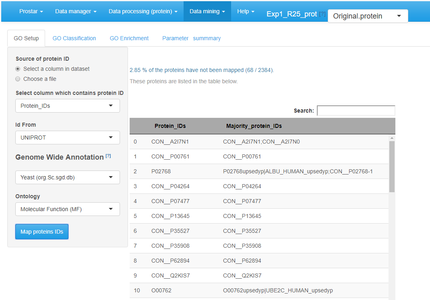Switch to GO Classification tab
430x300 pixels.
pos(74,38)
